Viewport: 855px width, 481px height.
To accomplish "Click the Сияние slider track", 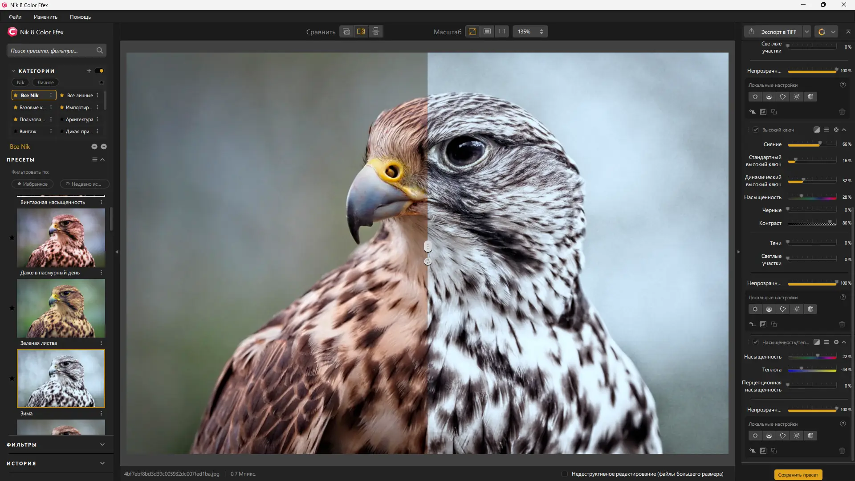I will tap(812, 144).
